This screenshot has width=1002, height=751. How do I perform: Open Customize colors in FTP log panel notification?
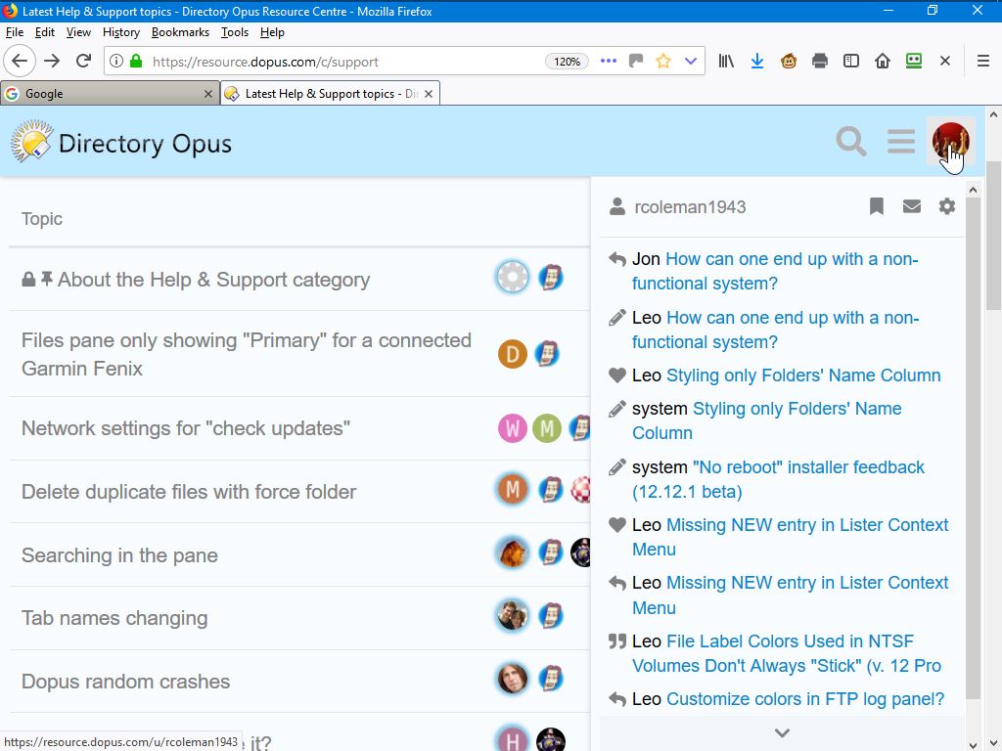[805, 698]
